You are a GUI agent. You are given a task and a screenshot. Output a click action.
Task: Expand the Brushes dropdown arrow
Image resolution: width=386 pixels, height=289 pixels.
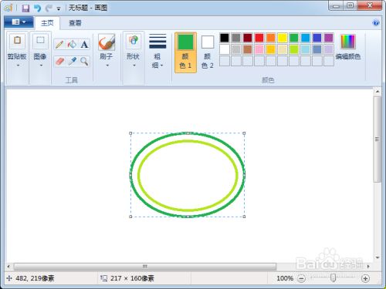pos(107,66)
